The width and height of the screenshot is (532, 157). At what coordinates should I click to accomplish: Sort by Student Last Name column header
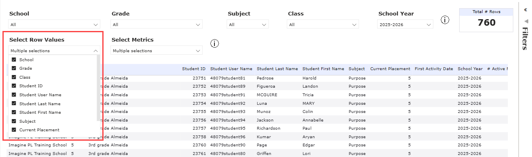pyautogui.click(x=277, y=69)
